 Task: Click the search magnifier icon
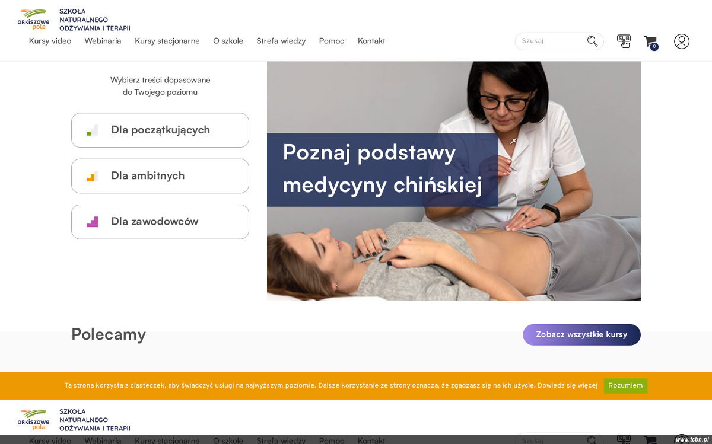click(x=592, y=41)
